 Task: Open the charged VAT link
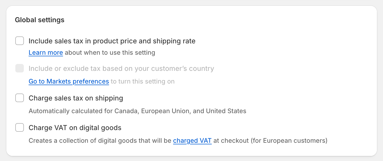click(192, 140)
